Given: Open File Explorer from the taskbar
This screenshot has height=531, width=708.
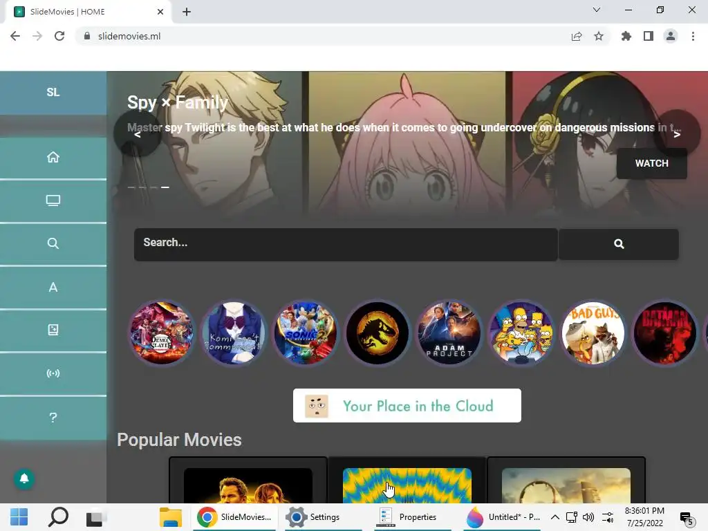Looking at the screenshot, I should tap(171, 517).
